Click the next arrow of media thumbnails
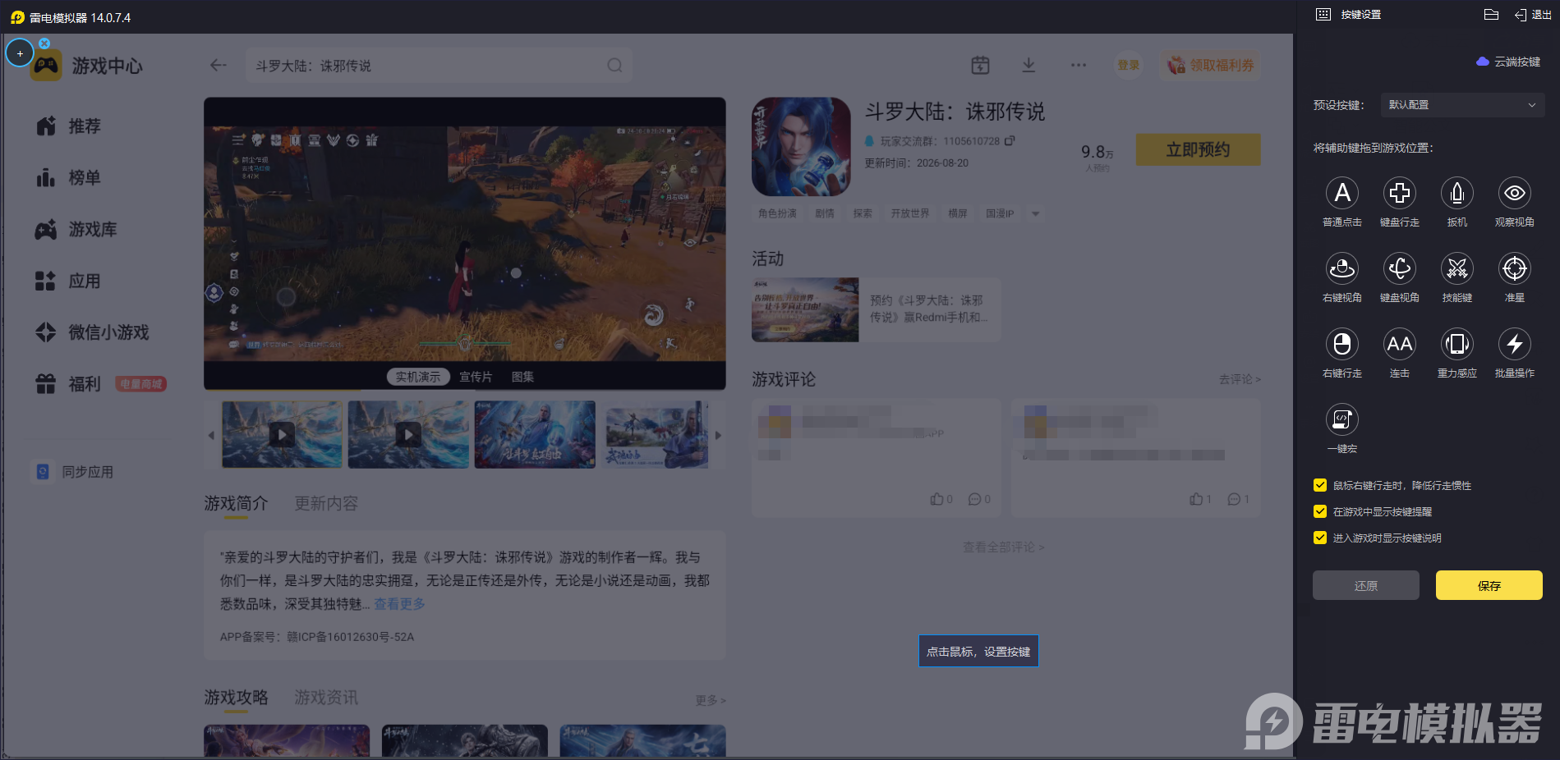Screen dimensions: 1560x760 tap(718, 435)
